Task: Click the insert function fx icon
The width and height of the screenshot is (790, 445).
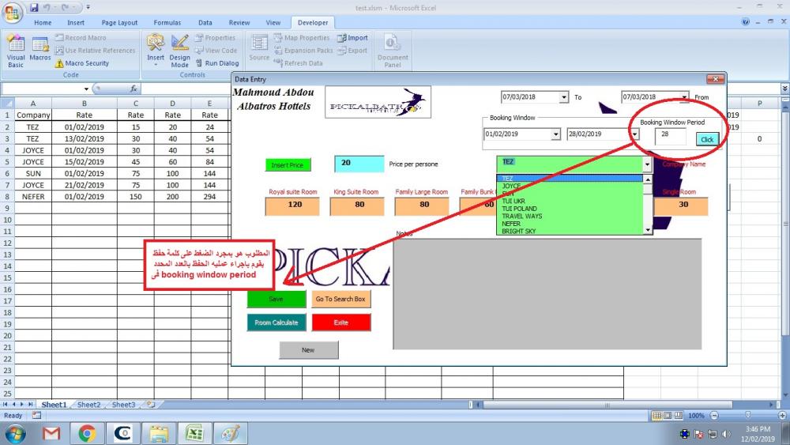Action: point(134,89)
